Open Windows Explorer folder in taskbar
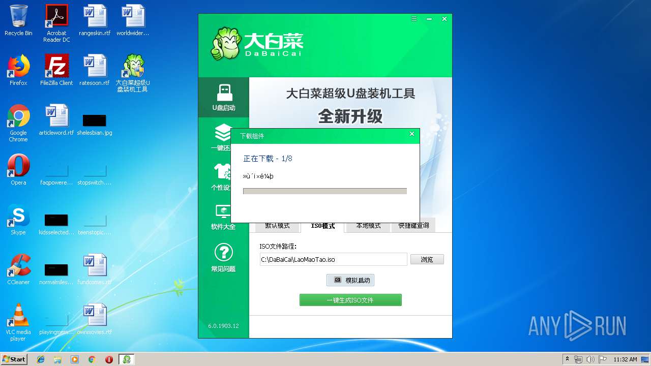 coord(57,359)
